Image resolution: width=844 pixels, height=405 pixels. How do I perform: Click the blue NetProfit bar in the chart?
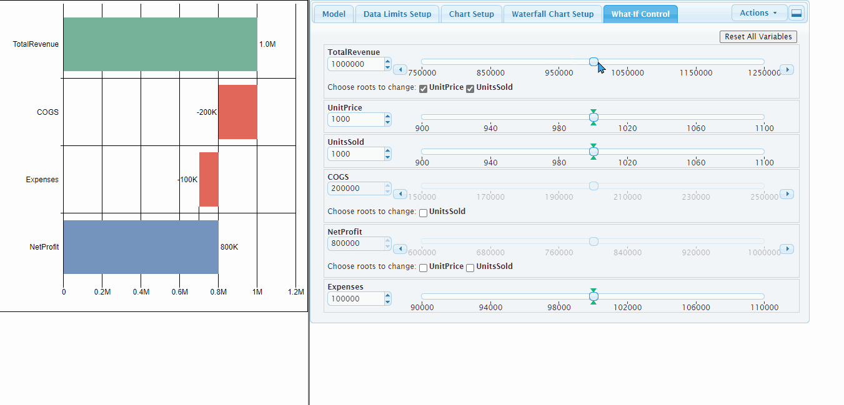click(x=141, y=247)
